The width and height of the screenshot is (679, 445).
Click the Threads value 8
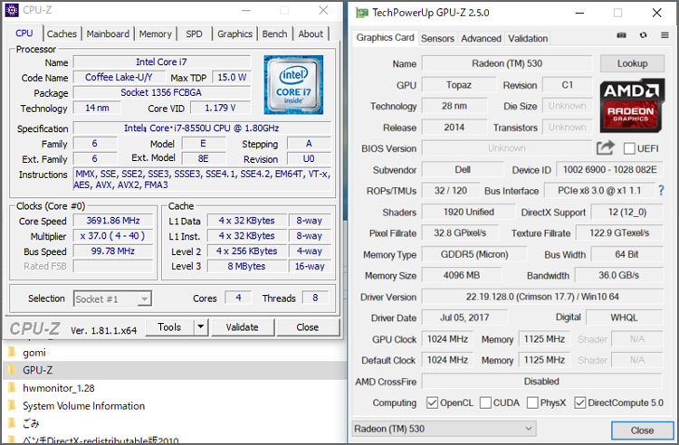click(x=315, y=298)
